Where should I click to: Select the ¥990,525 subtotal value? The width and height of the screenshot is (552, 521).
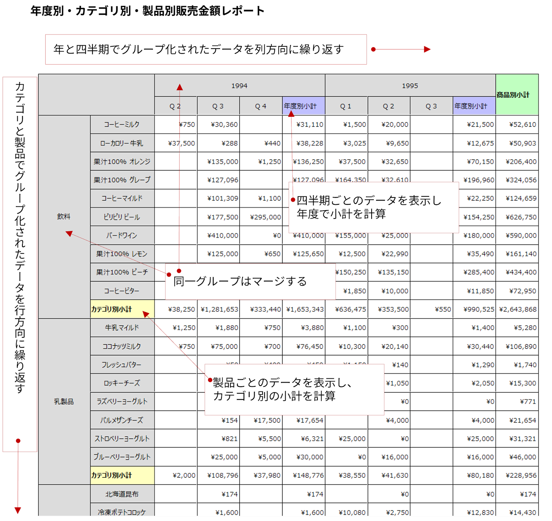[474, 309]
